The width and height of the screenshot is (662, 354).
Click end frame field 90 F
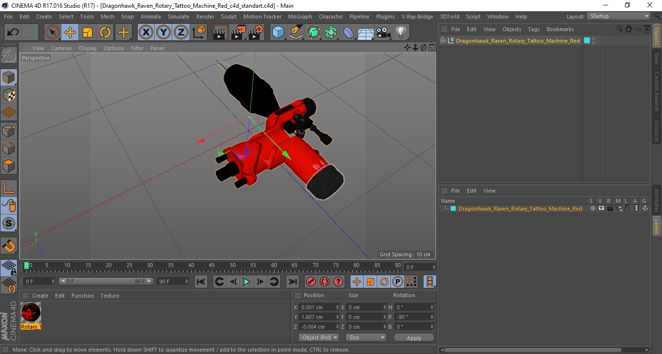(172, 281)
